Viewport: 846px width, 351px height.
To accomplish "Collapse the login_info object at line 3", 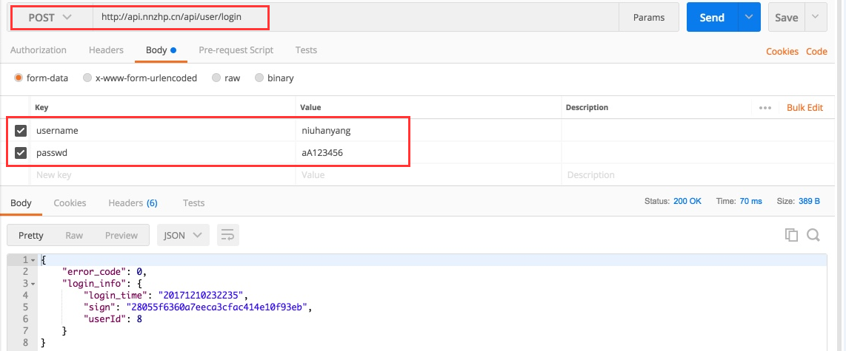I will (33, 283).
